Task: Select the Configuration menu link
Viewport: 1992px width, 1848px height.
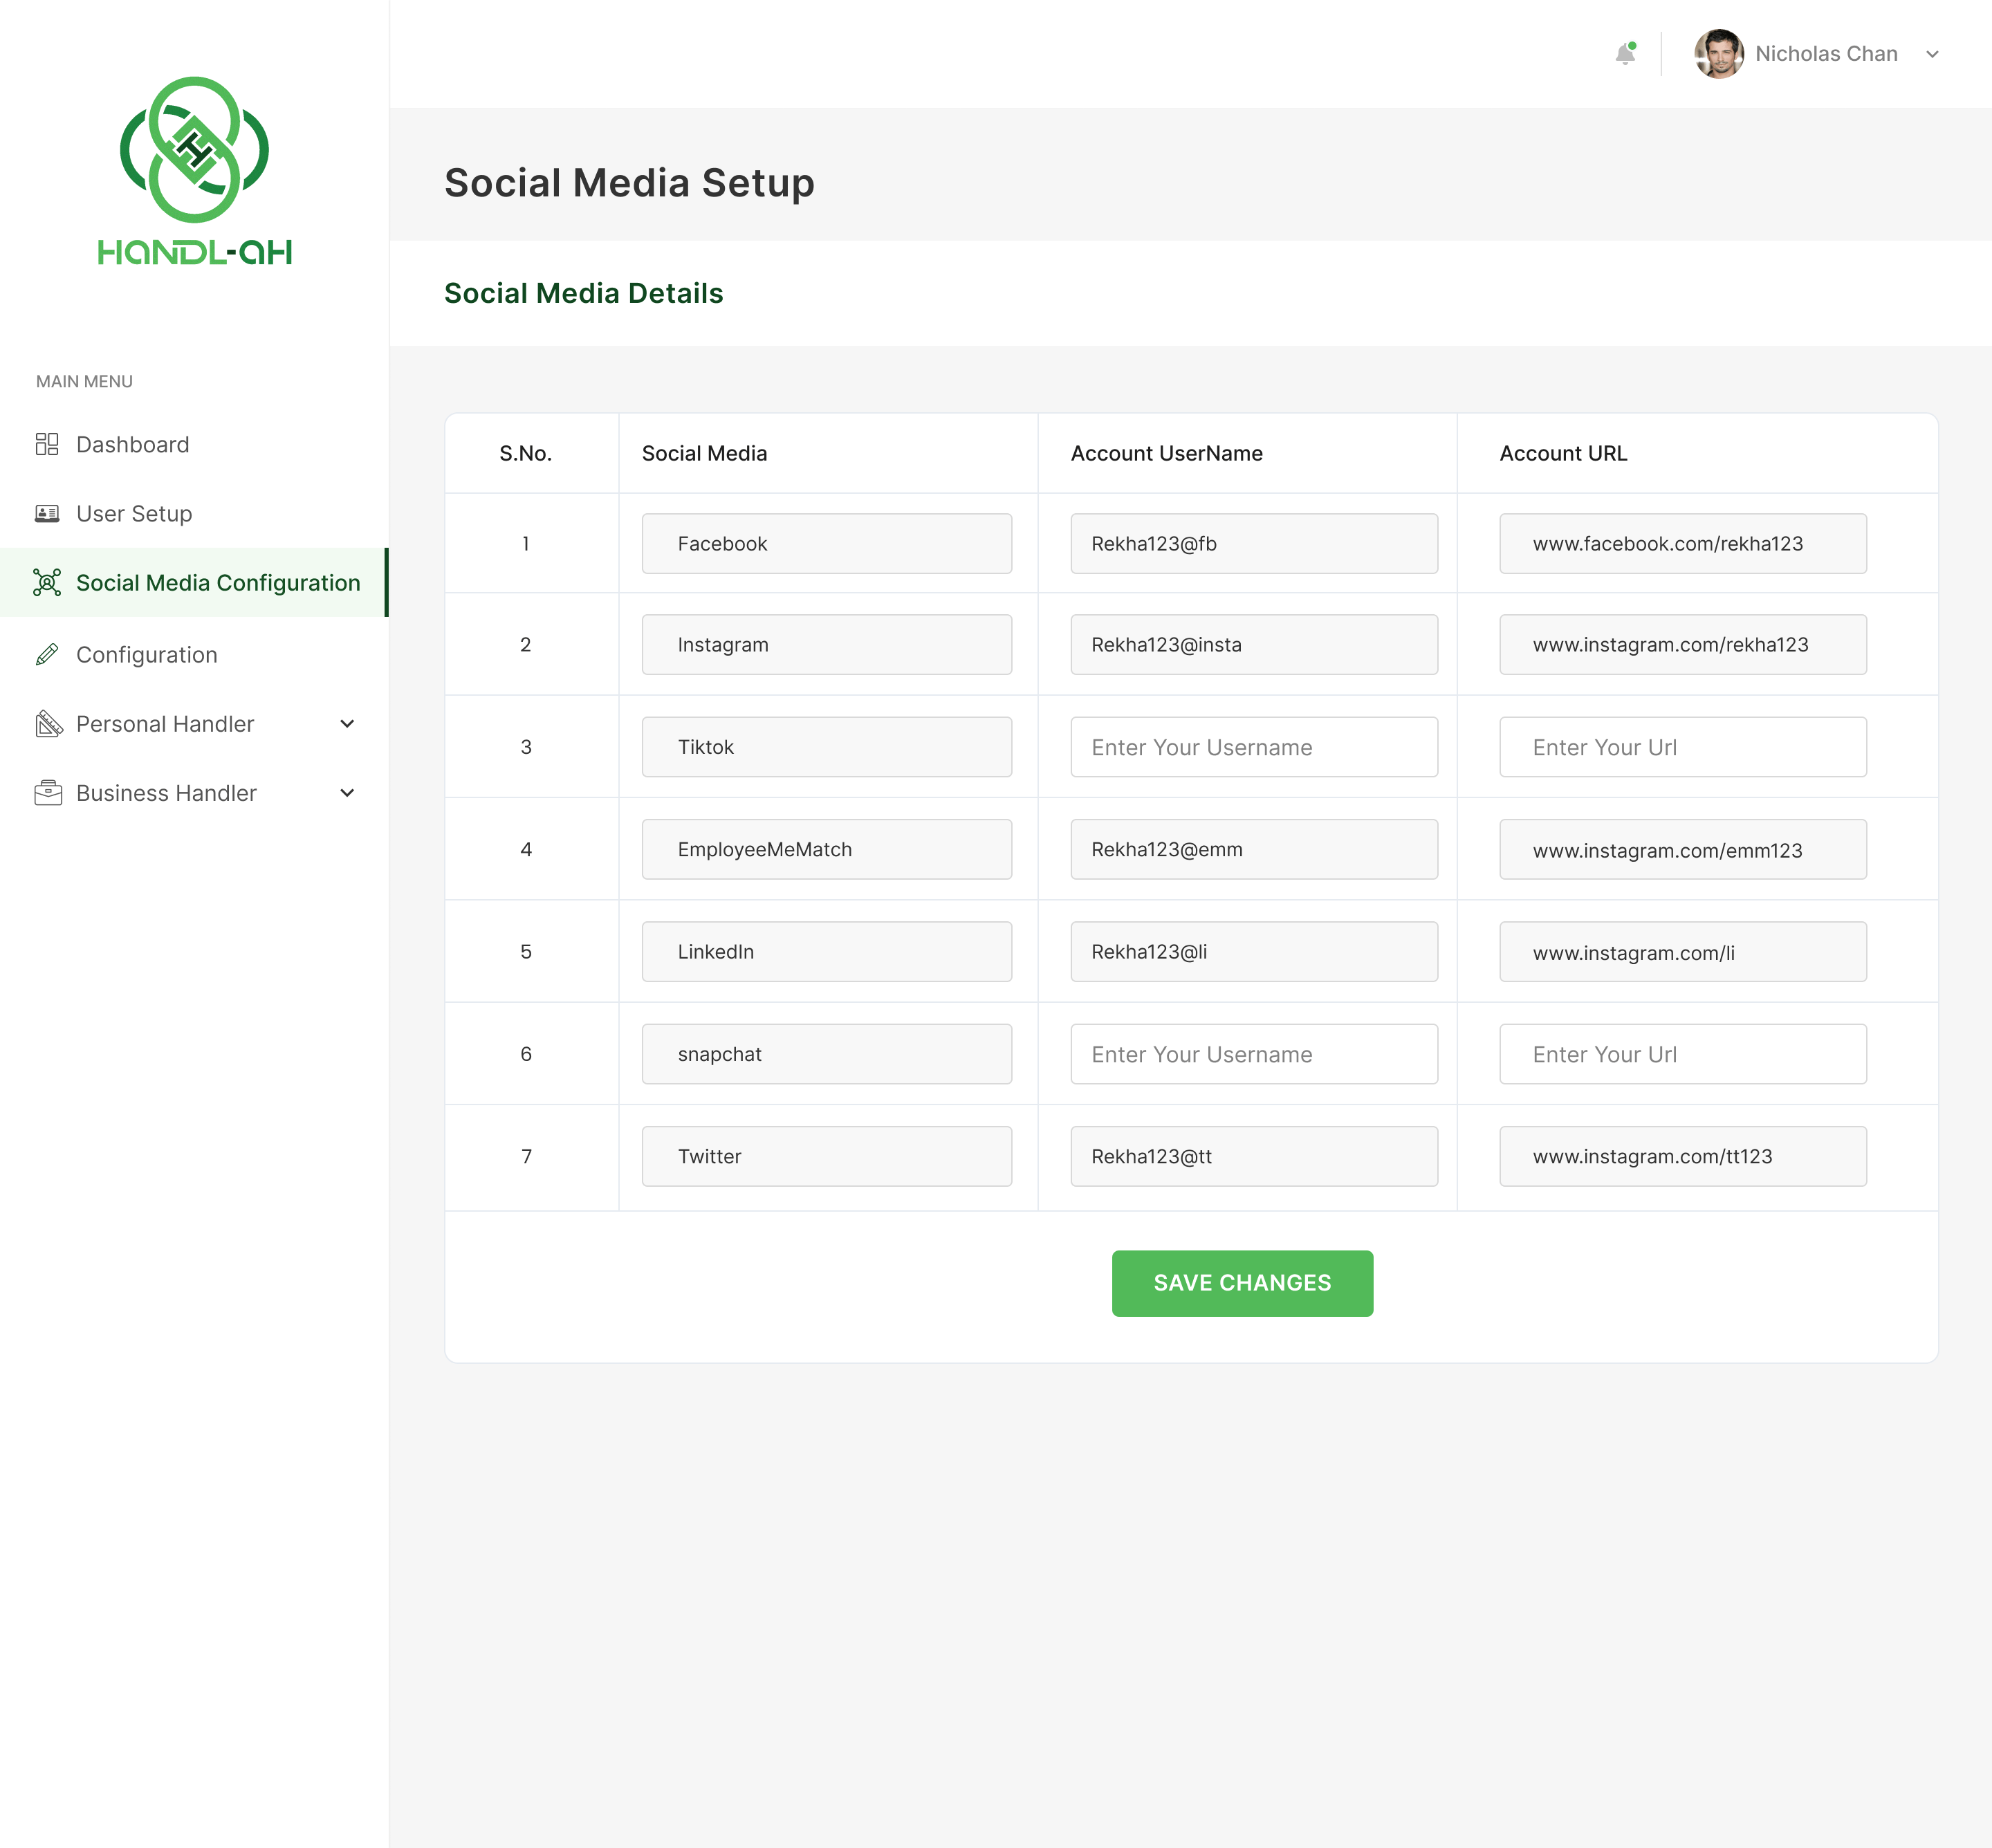Action: (x=147, y=655)
